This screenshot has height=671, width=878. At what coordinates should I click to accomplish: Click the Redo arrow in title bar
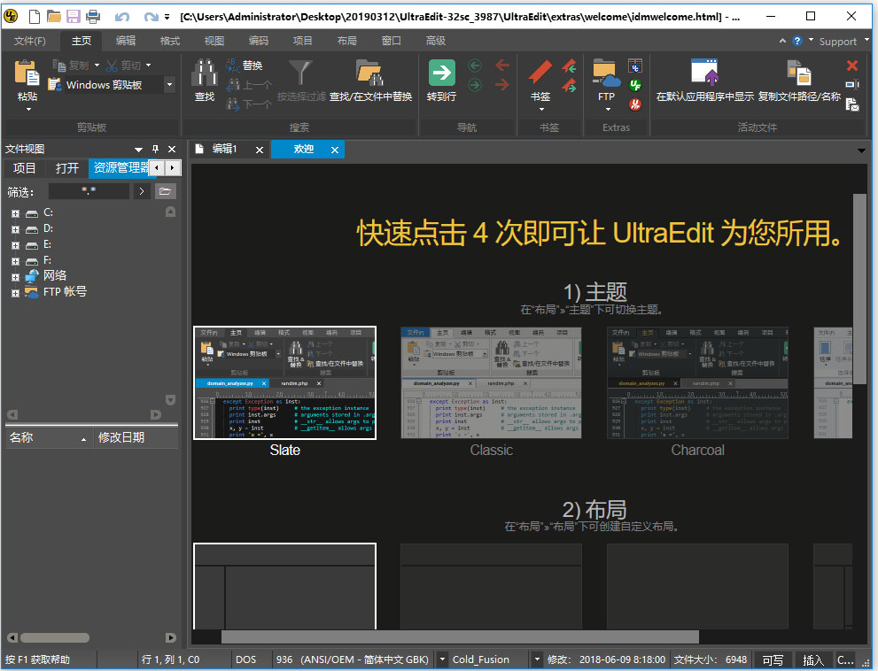tap(151, 17)
